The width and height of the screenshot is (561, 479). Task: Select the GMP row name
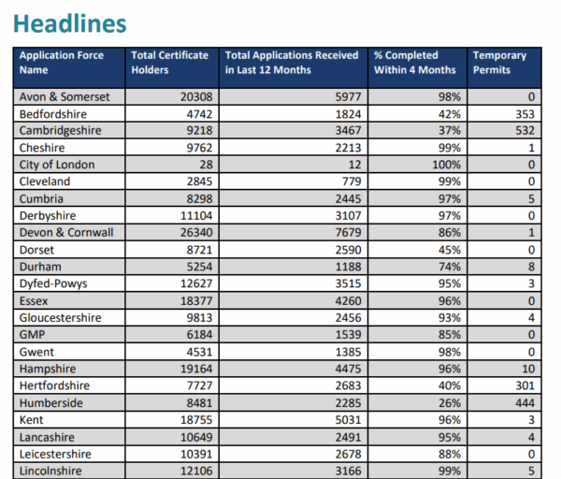(33, 335)
